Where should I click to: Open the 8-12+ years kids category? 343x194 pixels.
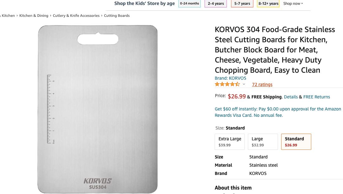point(268,3)
